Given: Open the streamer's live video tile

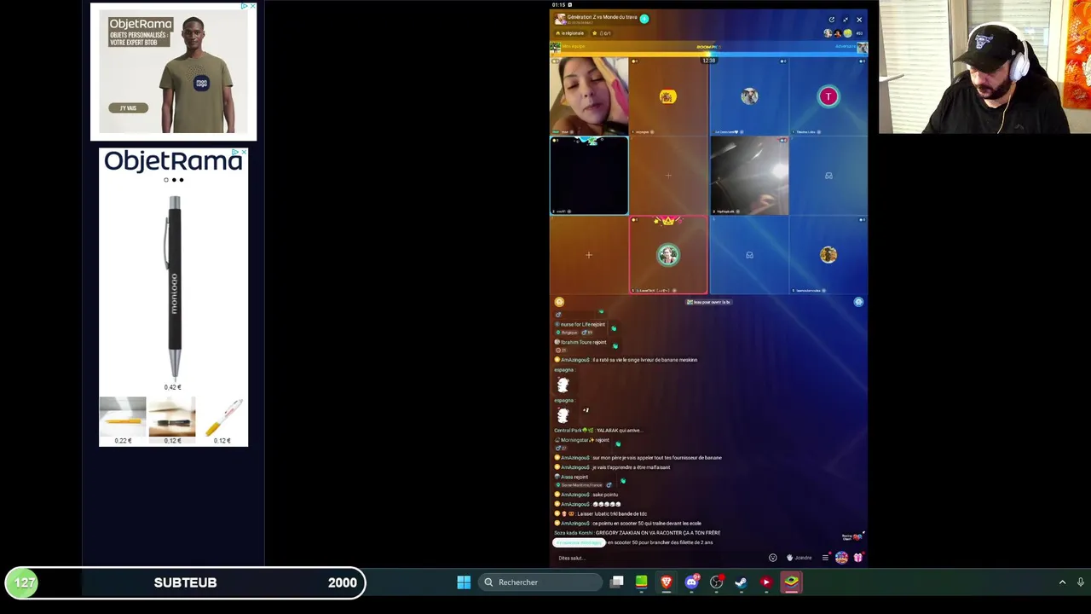Looking at the screenshot, I should pyautogui.click(x=589, y=96).
